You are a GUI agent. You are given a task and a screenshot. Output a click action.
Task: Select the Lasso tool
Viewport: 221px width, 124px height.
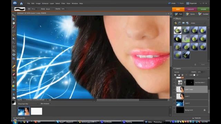[14, 35]
